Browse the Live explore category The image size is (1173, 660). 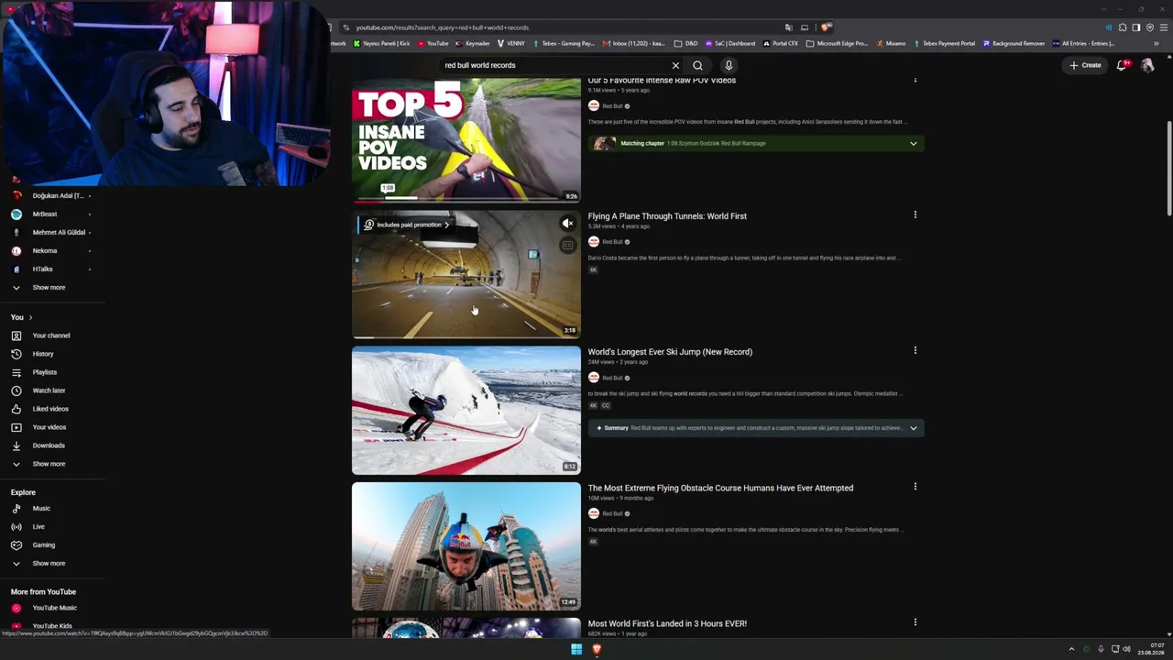pyautogui.click(x=38, y=526)
